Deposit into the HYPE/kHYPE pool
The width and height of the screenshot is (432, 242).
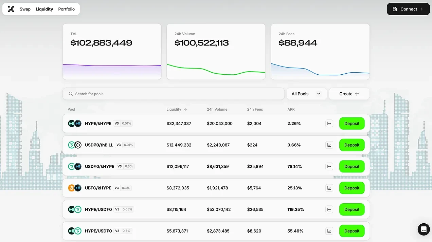click(x=352, y=124)
